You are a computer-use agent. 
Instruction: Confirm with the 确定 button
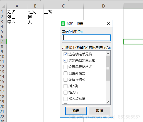coord(76,111)
